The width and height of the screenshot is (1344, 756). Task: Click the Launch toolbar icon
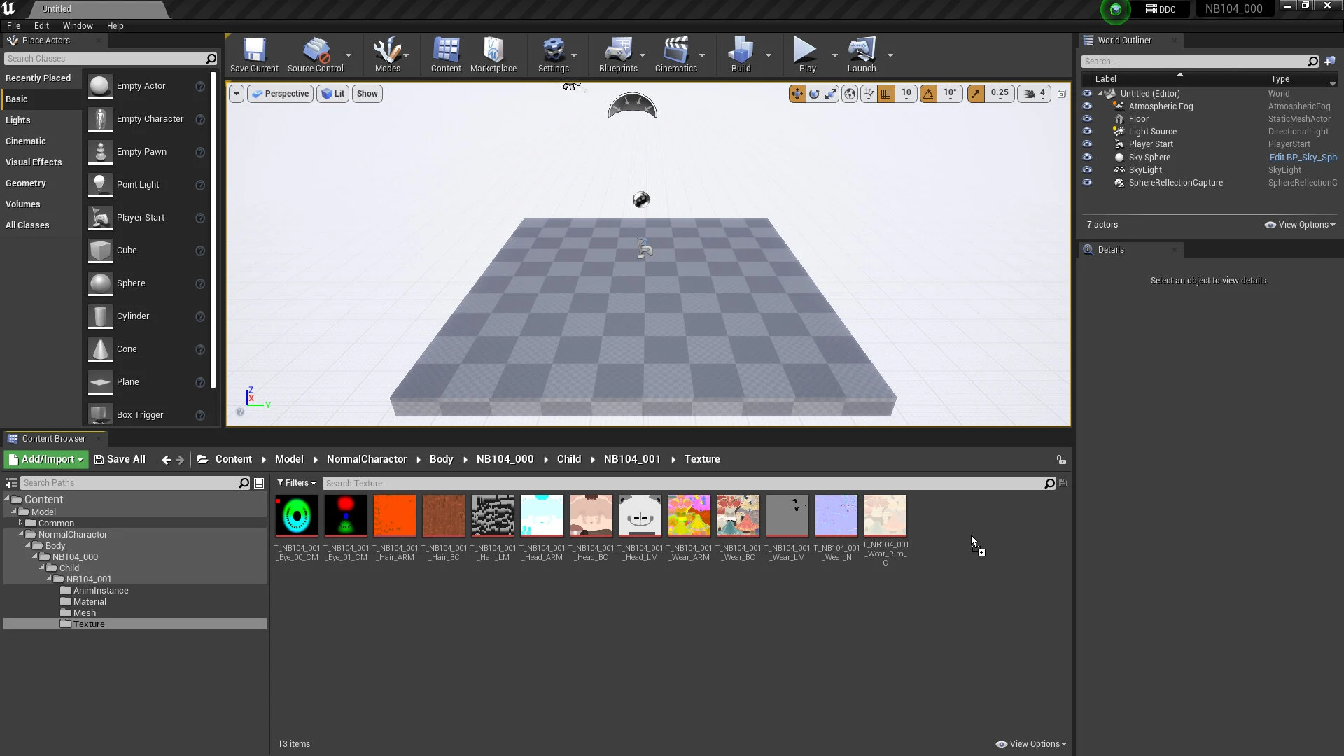point(862,55)
